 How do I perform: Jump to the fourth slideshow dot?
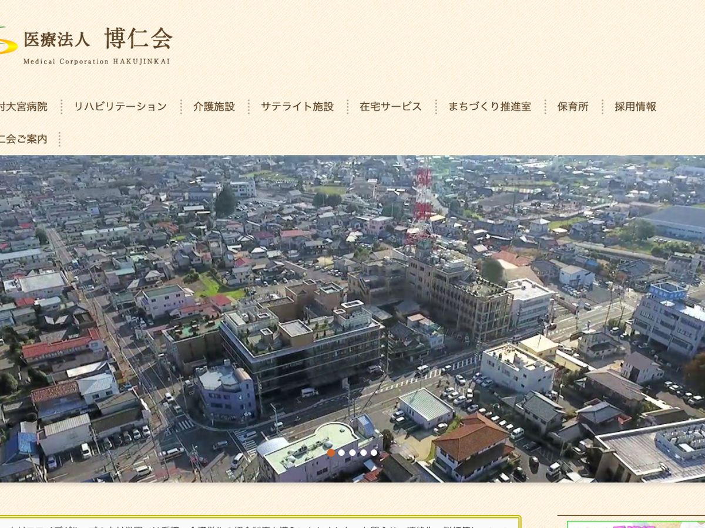click(x=363, y=452)
